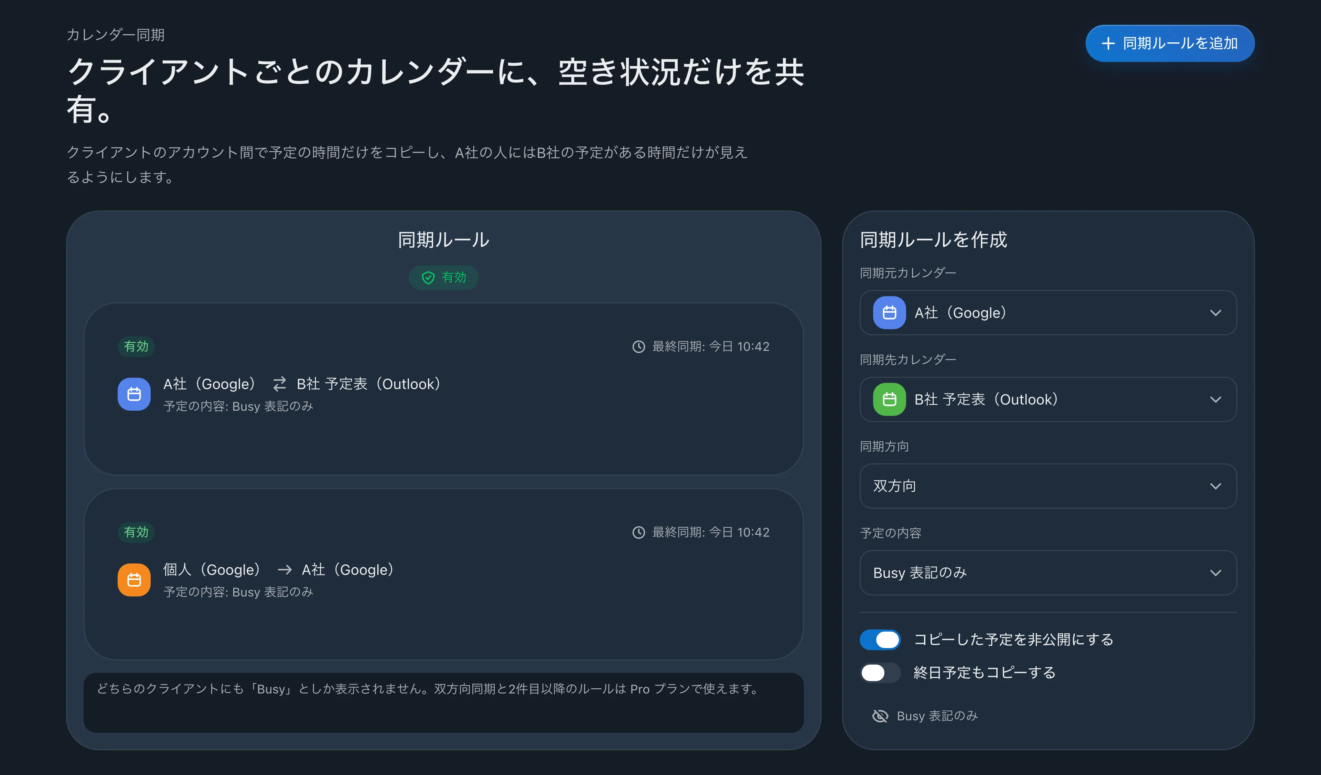
Task: Click the chevron of the 同期元カレンダー dropdown
Action: 1216,313
